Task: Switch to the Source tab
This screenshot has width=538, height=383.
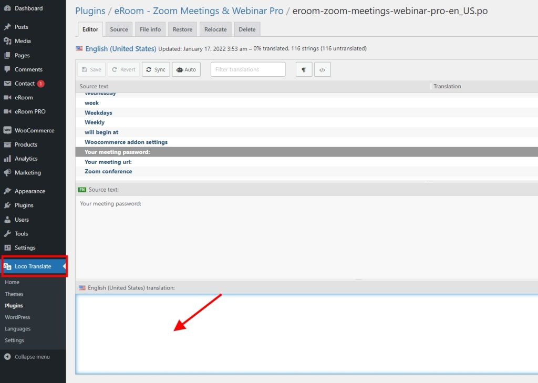Action: [119, 29]
